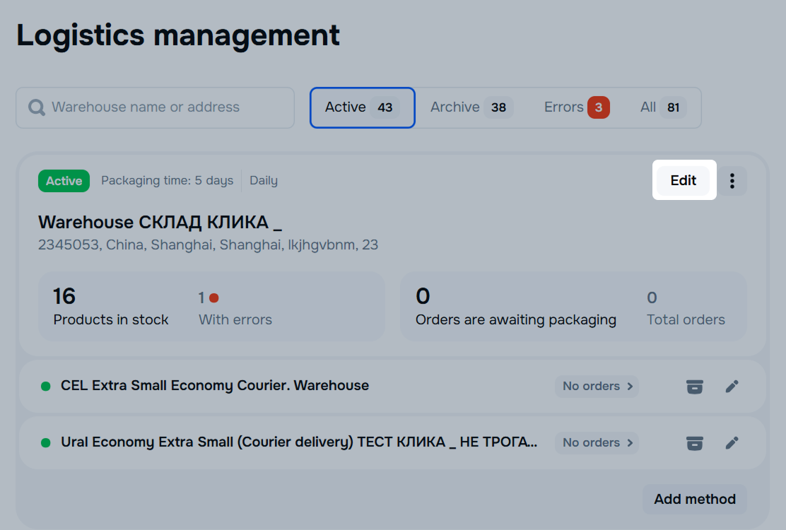Image resolution: width=786 pixels, height=530 pixels.
Task: Archive the CEL Extra Small Economy Courier method
Action: coord(695,387)
